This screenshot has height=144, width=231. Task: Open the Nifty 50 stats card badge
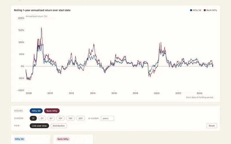[19, 139]
